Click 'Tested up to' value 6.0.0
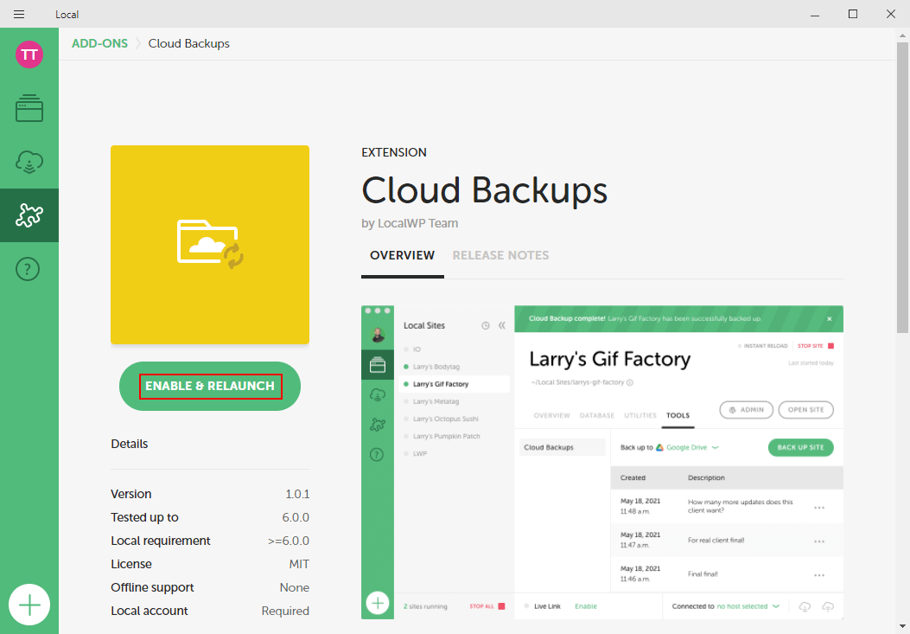910x634 pixels. (296, 517)
